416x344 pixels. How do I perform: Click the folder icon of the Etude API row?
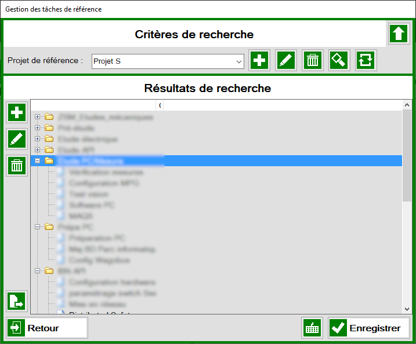(x=49, y=149)
